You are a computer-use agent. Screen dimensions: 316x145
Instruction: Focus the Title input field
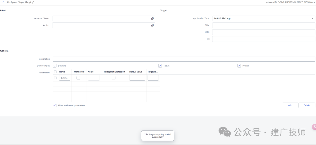[x=264, y=25]
